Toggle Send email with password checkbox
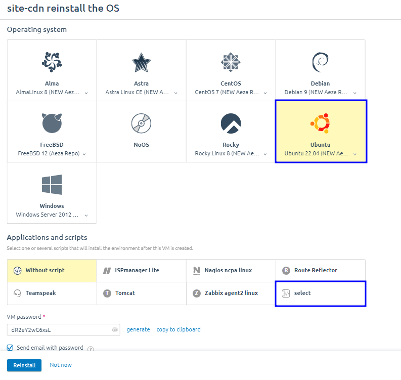Screen dimensions: 401x380 pyautogui.click(x=10, y=348)
